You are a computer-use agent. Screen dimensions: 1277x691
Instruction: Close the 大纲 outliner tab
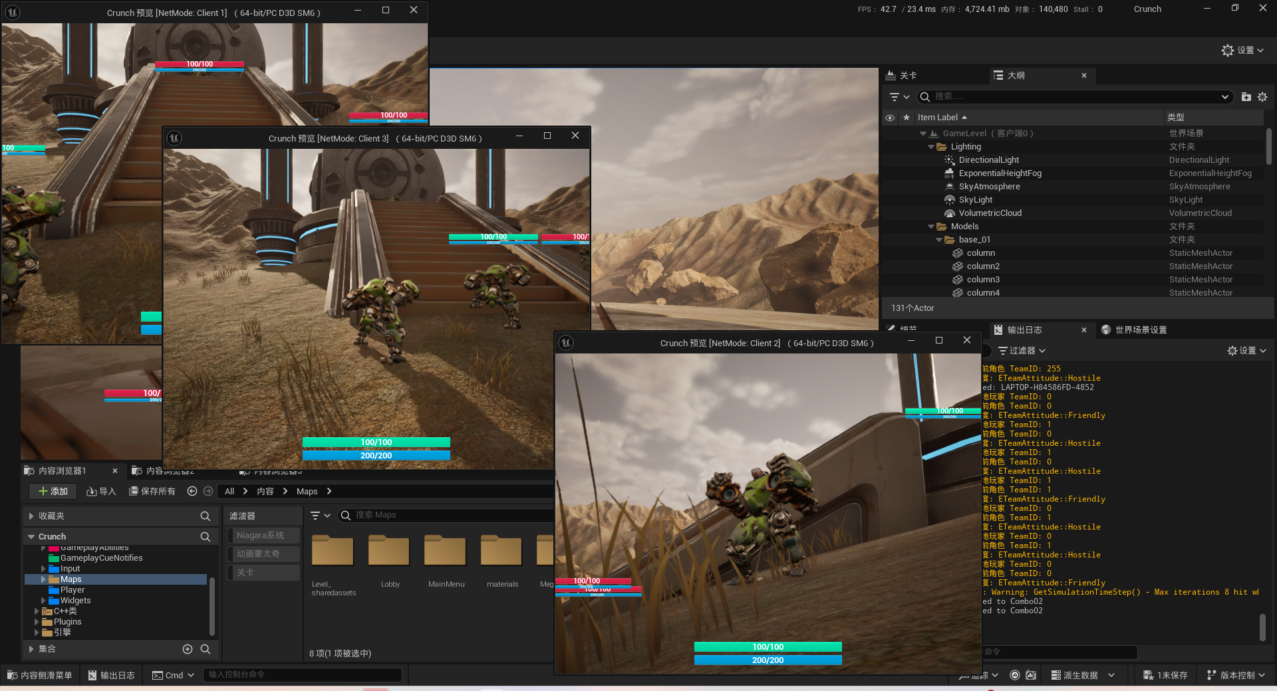click(x=1084, y=76)
